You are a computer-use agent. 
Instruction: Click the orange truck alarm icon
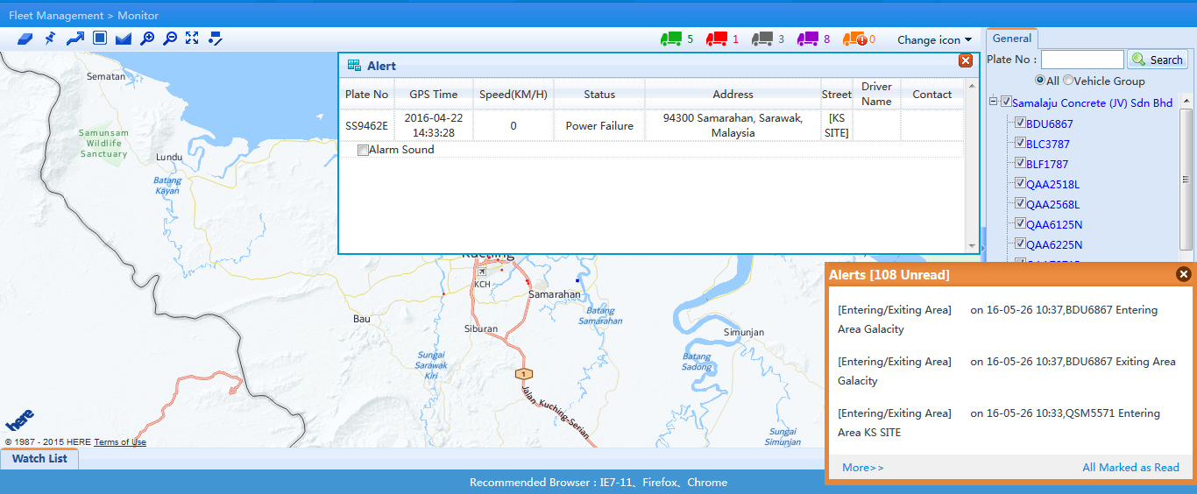[854, 39]
